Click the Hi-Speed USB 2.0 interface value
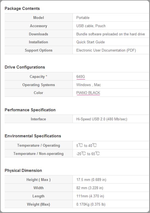This screenshot has width=150, height=213. 102,119
